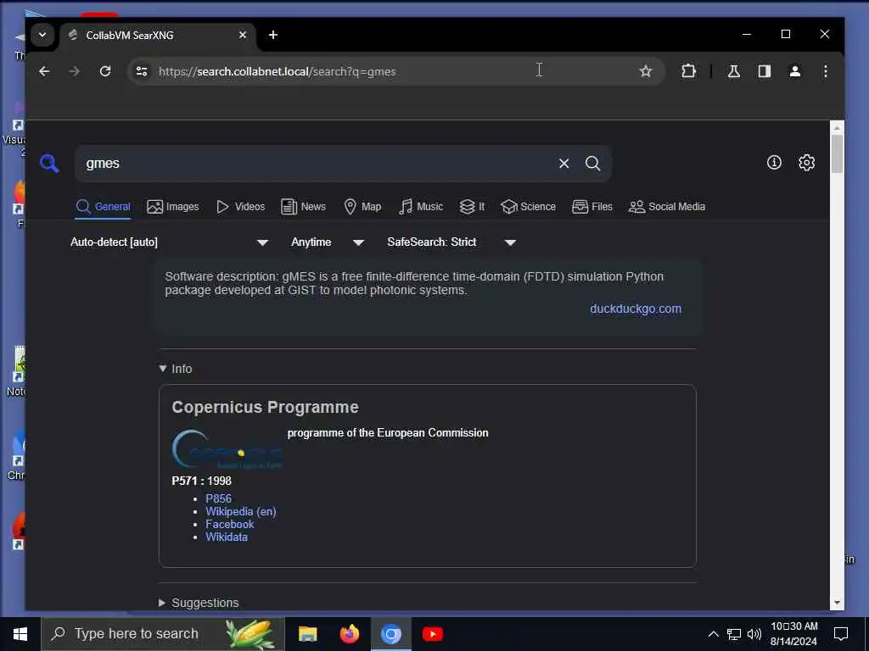Click the Chrome taskbar icon
Screen dimensions: 869x651
point(390,634)
